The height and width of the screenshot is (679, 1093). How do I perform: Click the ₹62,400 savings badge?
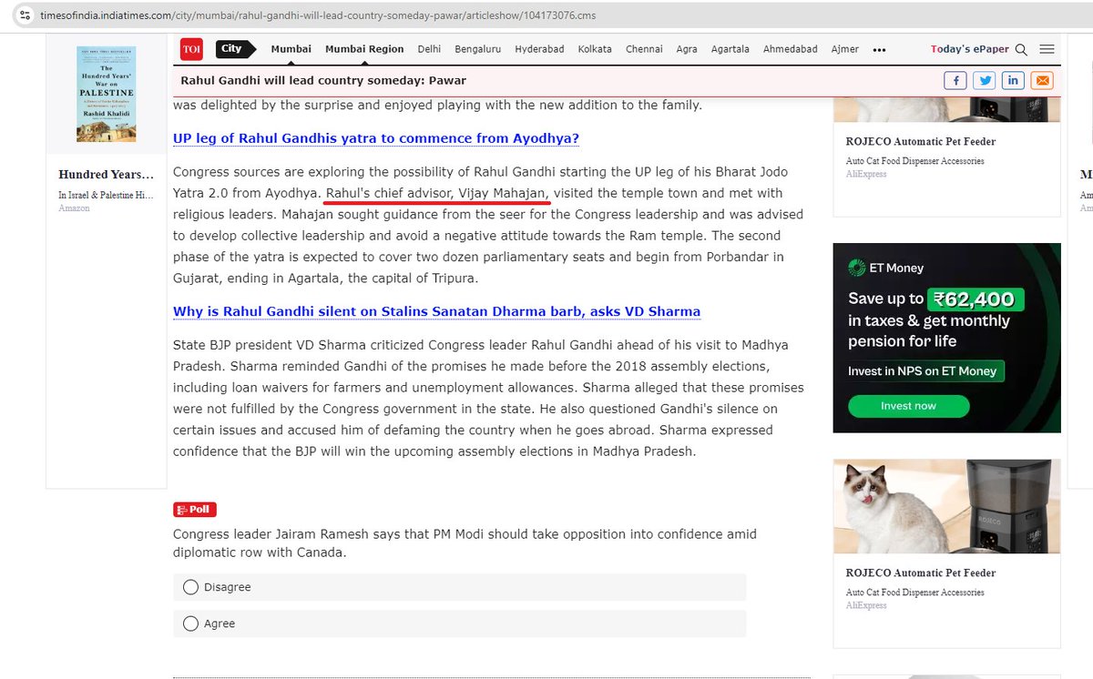coord(976,299)
